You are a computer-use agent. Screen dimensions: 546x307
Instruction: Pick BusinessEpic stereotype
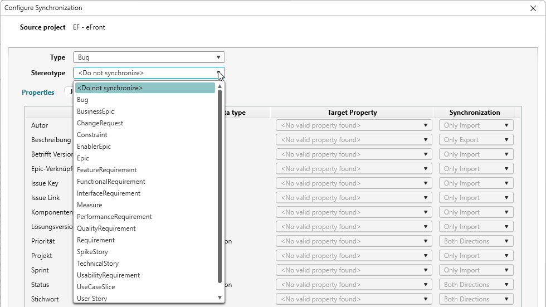[x=145, y=111]
